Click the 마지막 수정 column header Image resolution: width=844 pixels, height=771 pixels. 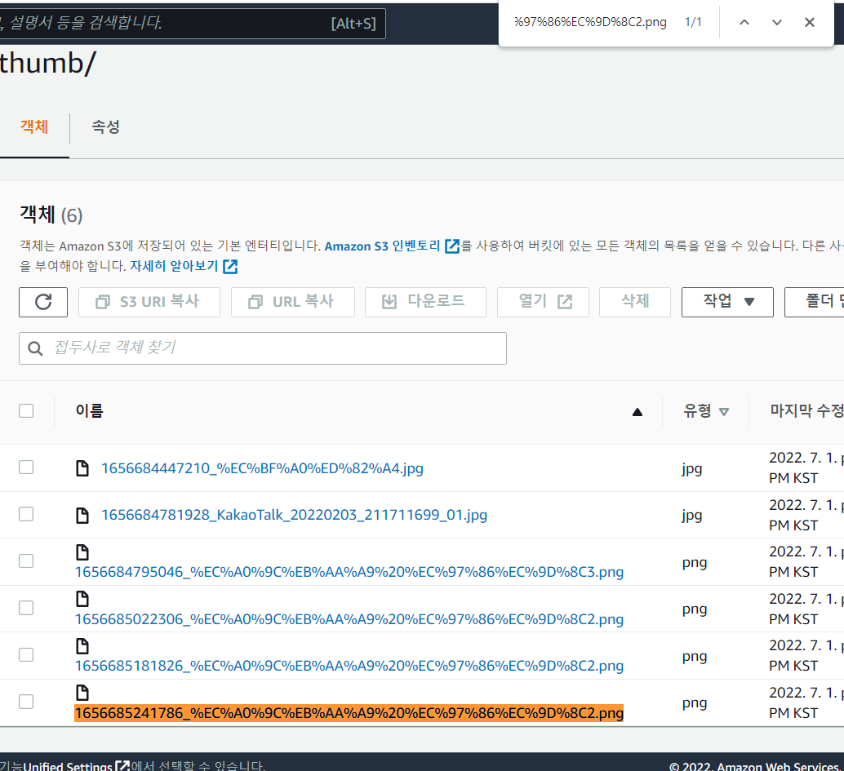click(806, 411)
